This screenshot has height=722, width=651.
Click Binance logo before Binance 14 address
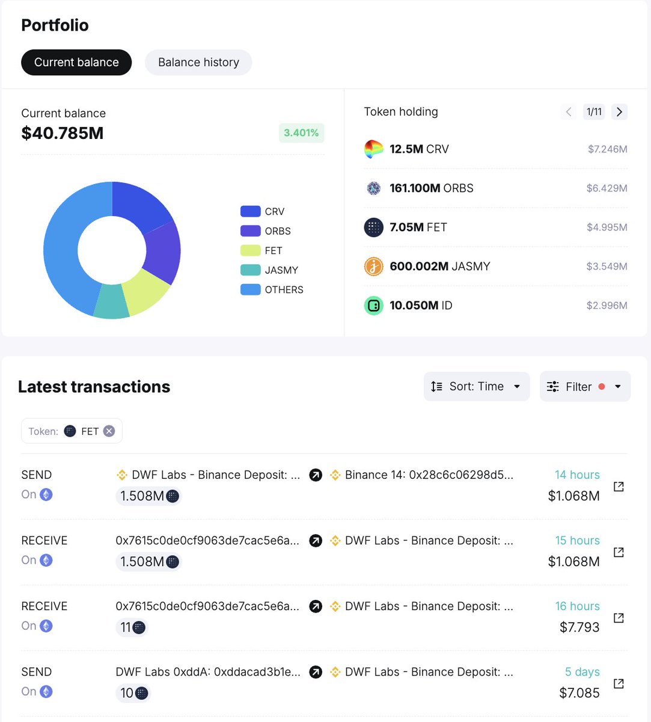point(335,475)
